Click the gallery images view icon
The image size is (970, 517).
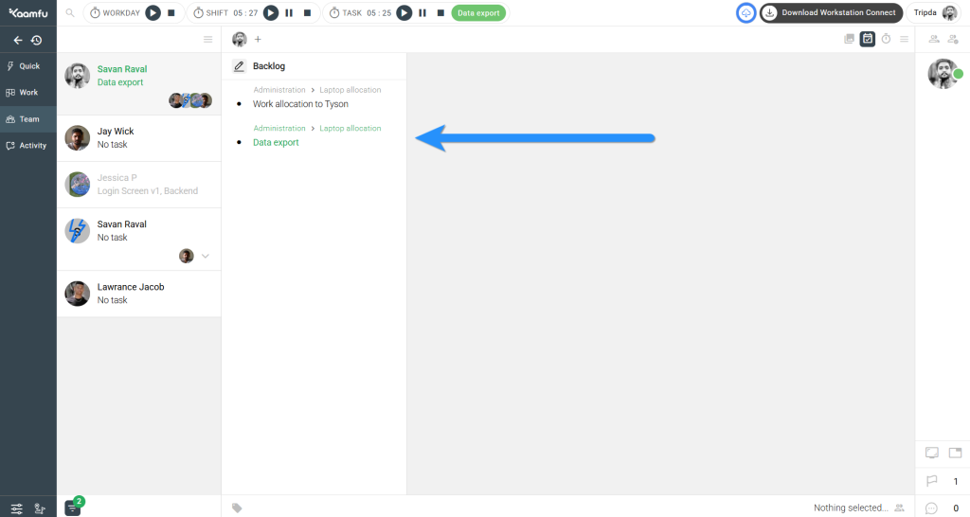click(849, 39)
